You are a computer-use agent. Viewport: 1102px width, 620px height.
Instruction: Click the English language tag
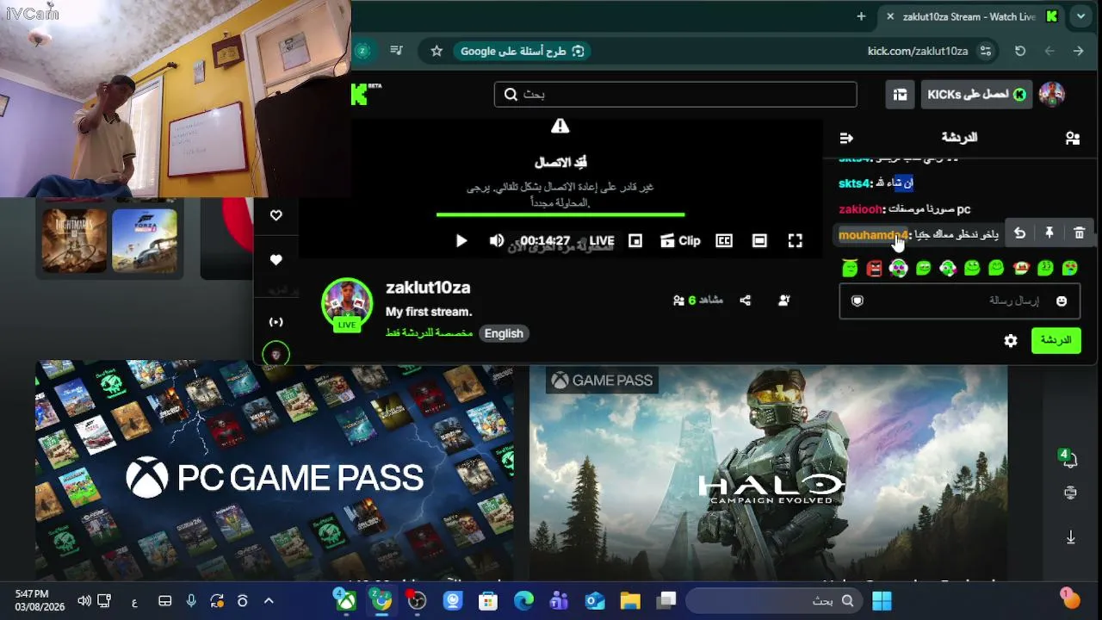pyautogui.click(x=504, y=334)
